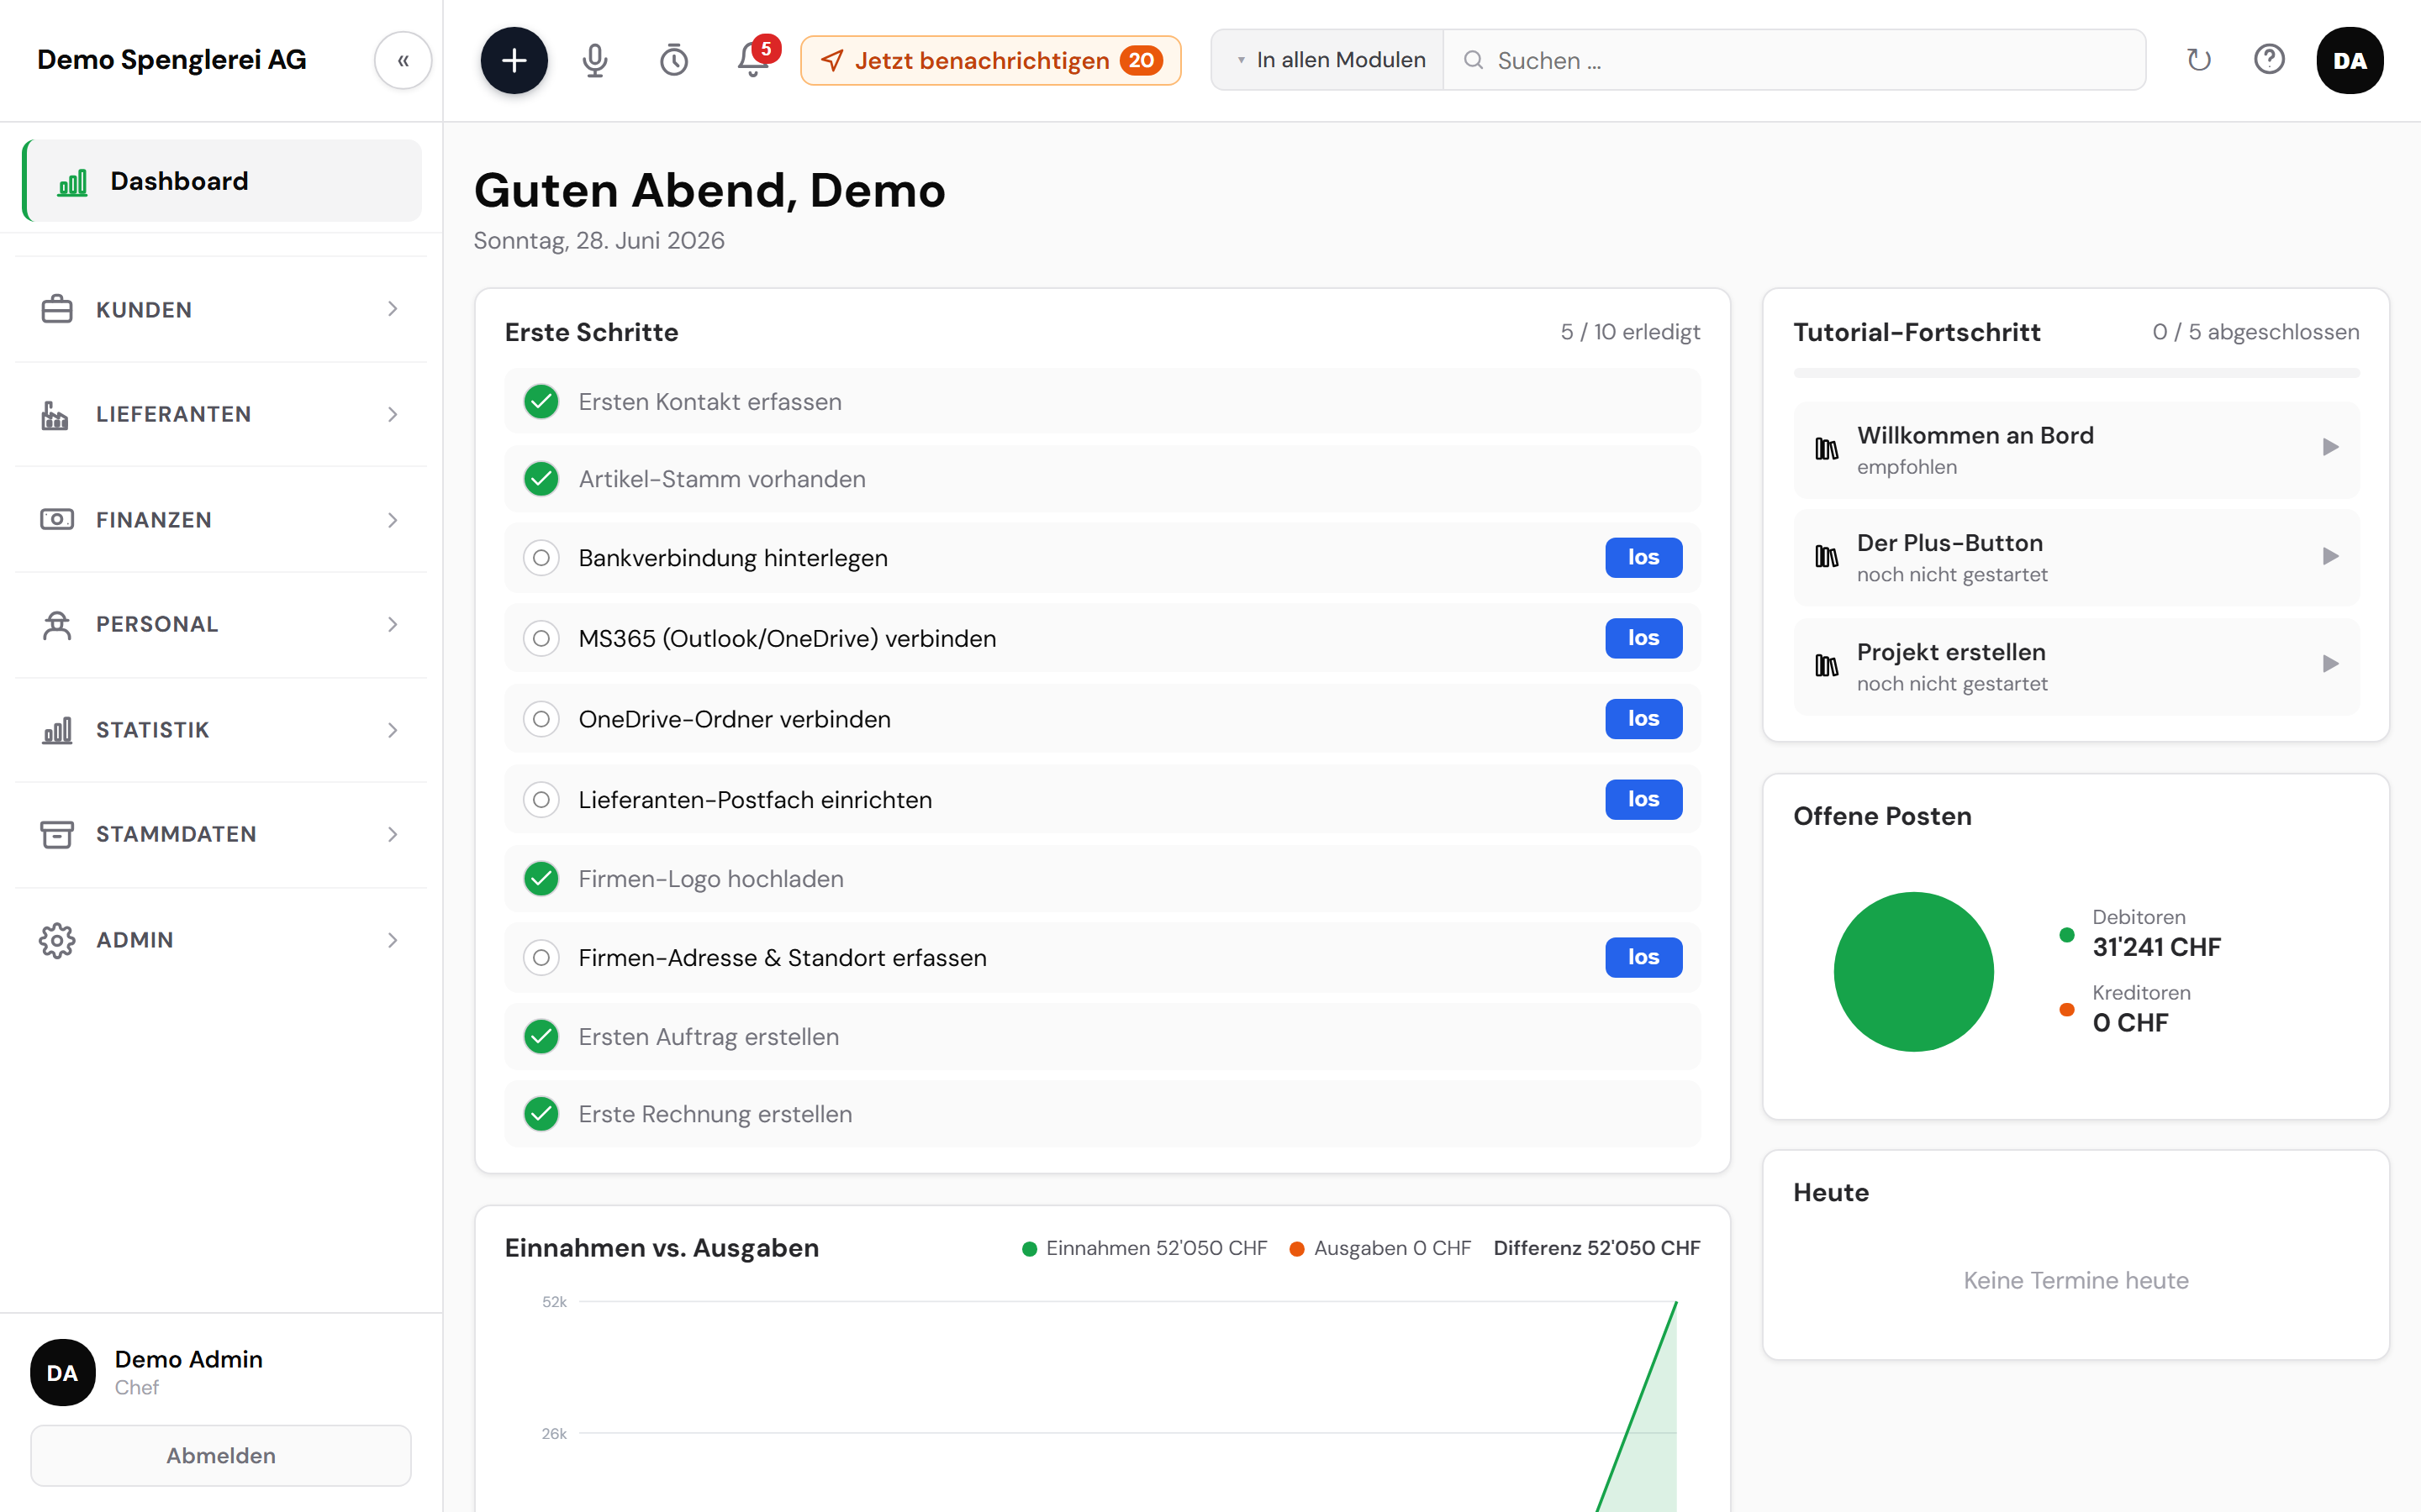
Task: Toggle the Ersten Kontakt erfassen checkmark
Action: (541, 401)
